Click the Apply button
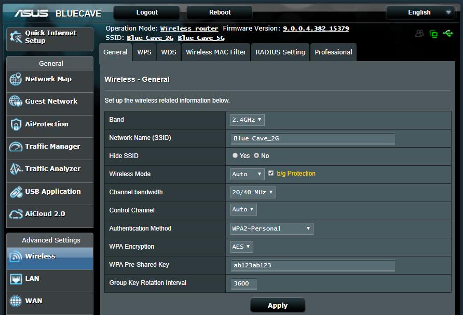Image resolution: width=463 pixels, height=315 pixels. pyautogui.click(x=278, y=305)
